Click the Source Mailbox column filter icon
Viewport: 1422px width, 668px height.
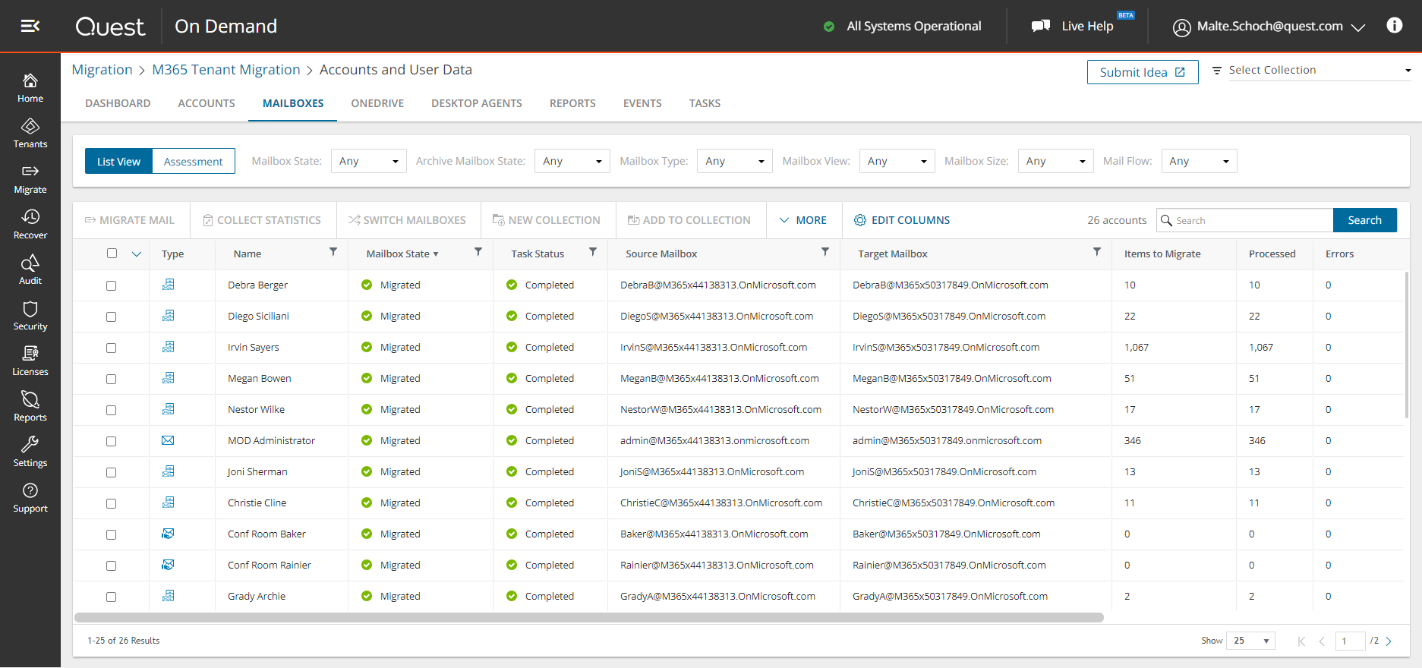[825, 252]
